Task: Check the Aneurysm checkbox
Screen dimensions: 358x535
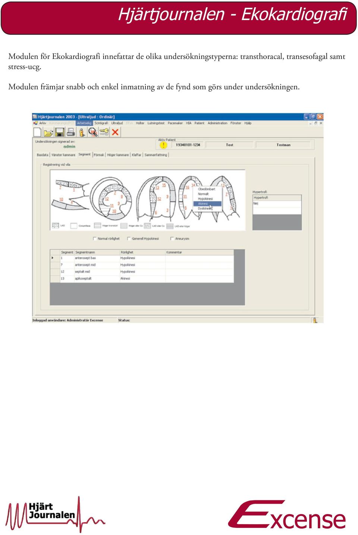Action: pos(172,239)
